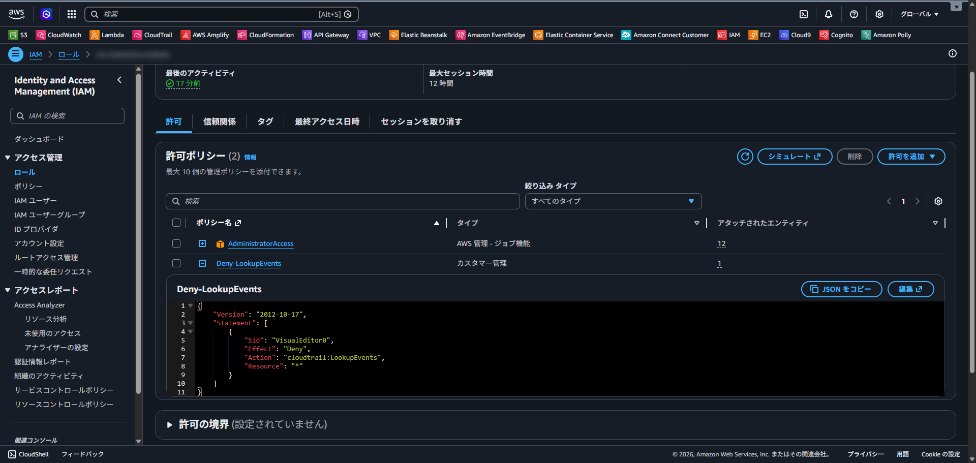Screen dimensions: 976x463
Task: Click the IAM breadcrumb link
Action: 36,54
